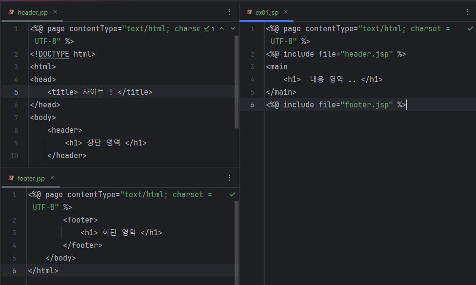This screenshot has width=476, height=285.
Task: Click the <head> tag in header.jsp
Action: tap(43, 80)
